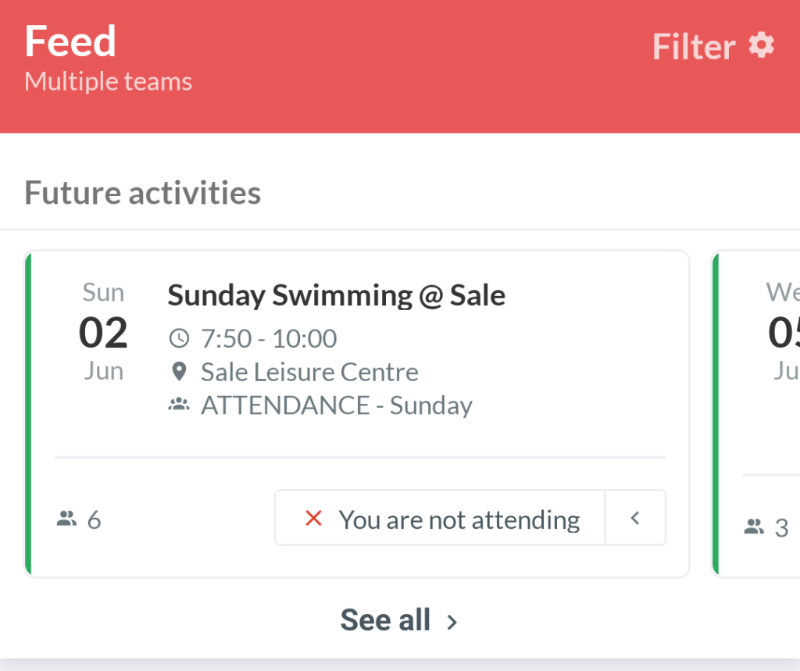Tap the Multiple teams subtitle
Screen dimensions: 800x671
(108, 81)
